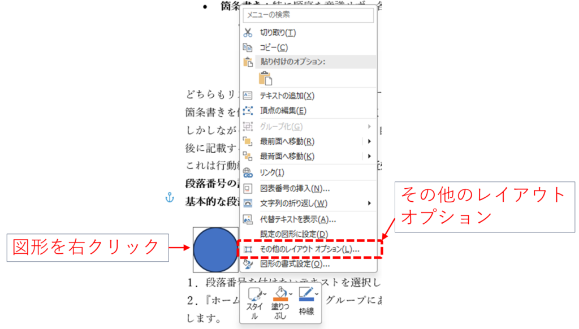Click the scissors icon for 切り取り

(x=248, y=33)
